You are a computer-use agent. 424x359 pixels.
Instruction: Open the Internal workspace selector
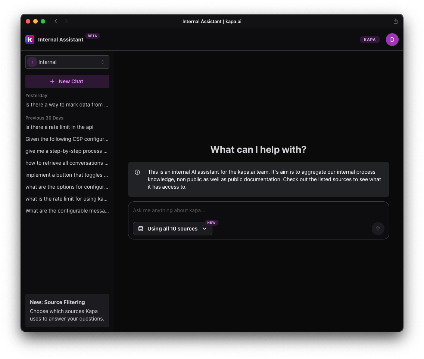[x=67, y=62]
